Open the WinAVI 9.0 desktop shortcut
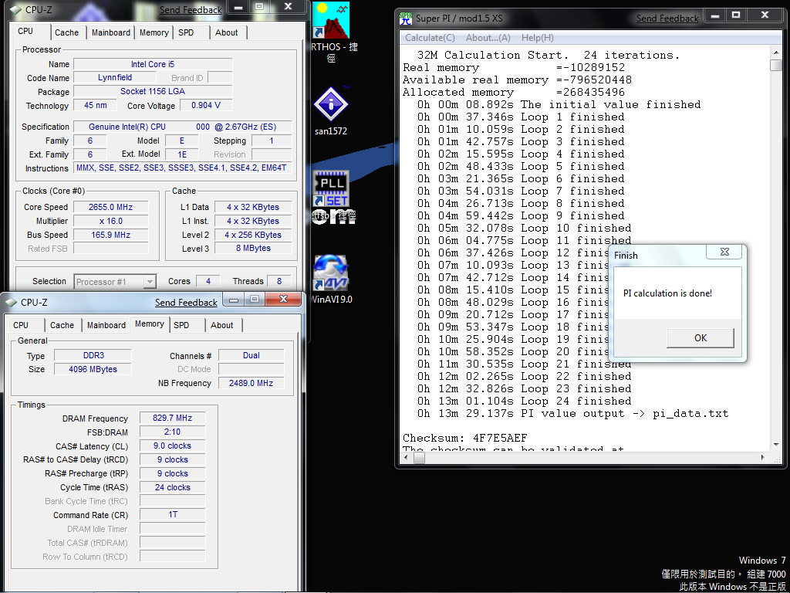Screen dimensions: 790x593 331,273
